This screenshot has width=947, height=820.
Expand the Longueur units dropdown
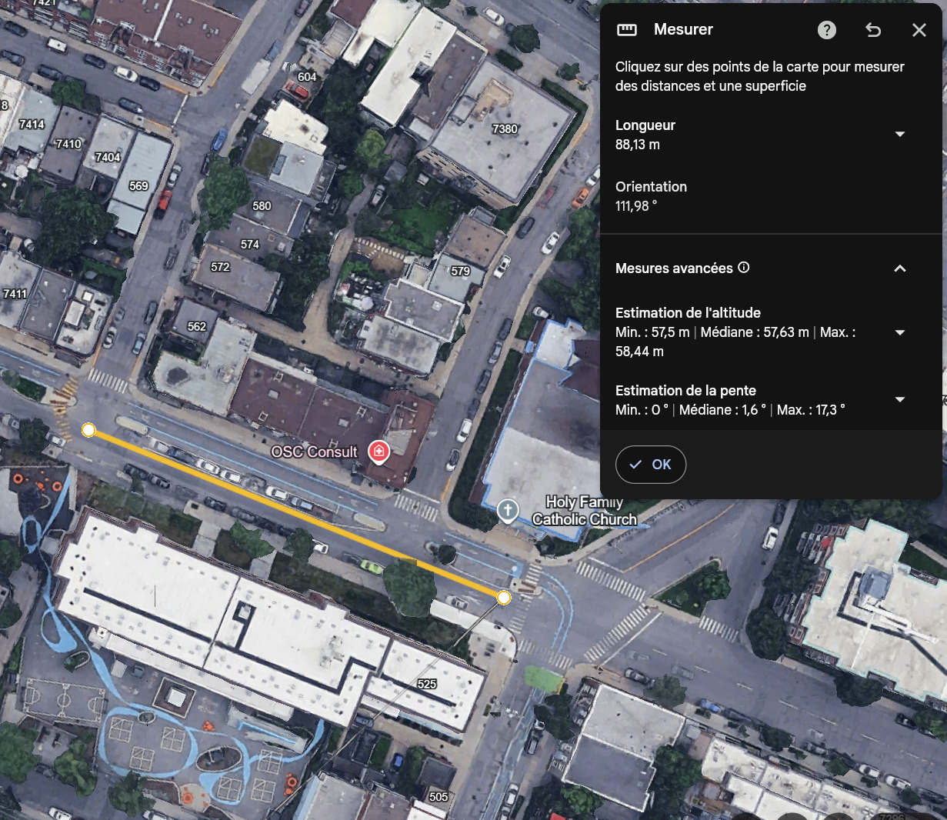tap(900, 135)
